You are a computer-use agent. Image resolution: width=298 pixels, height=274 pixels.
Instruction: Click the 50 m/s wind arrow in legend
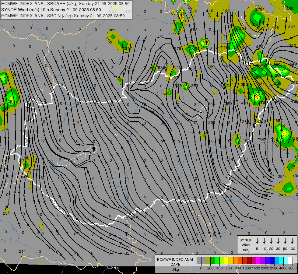pos(285,241)
